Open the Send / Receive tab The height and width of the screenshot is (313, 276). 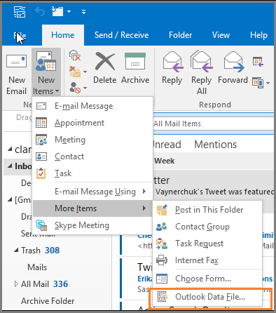[121, 35]
